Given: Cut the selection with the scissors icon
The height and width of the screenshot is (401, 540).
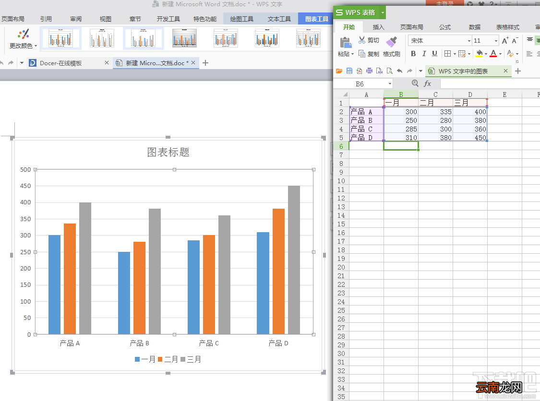Looking at the screenshot, I should [x=361, y=40].
